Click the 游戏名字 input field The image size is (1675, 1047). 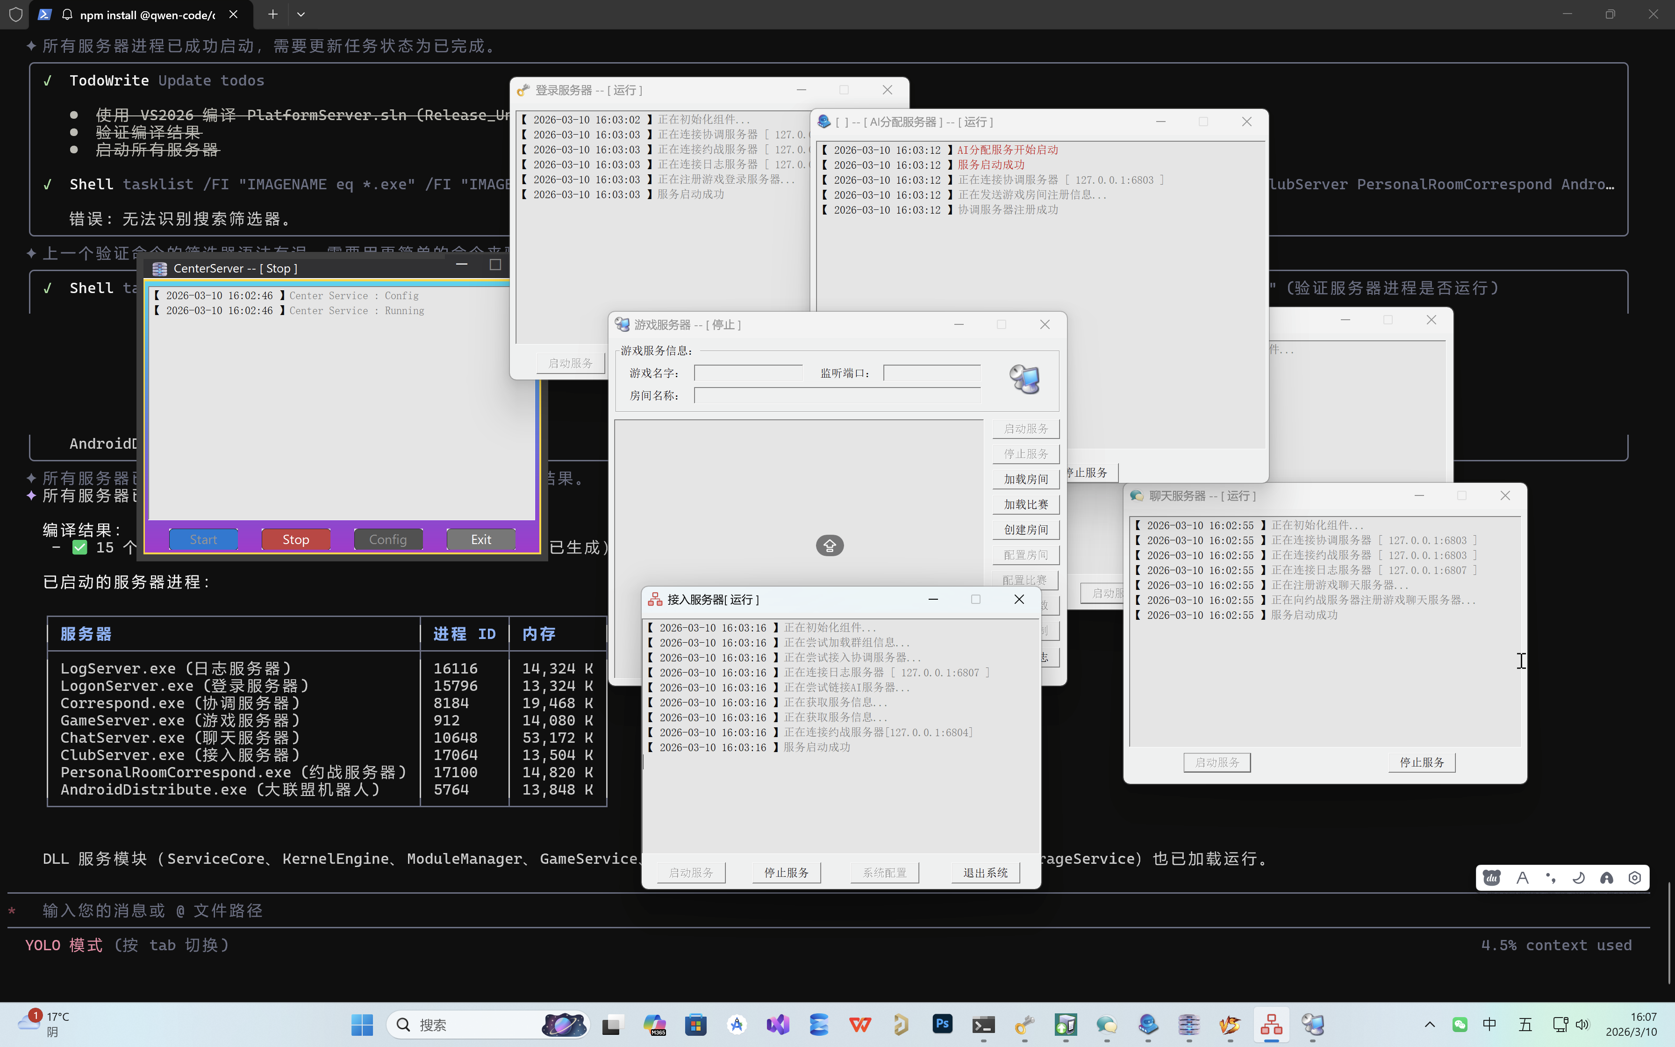[747, 373]
